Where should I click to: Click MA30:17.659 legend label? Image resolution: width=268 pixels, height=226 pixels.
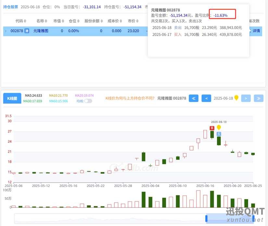[x=32, y=101]
